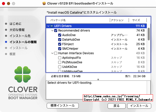The width and height of the screenshot is (156, 112).
Task: Click the アップグレ… action of AudioDxe
Action: (x=119, y=35)
